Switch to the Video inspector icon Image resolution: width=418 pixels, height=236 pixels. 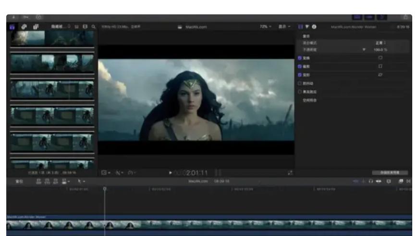click(301, 27)
